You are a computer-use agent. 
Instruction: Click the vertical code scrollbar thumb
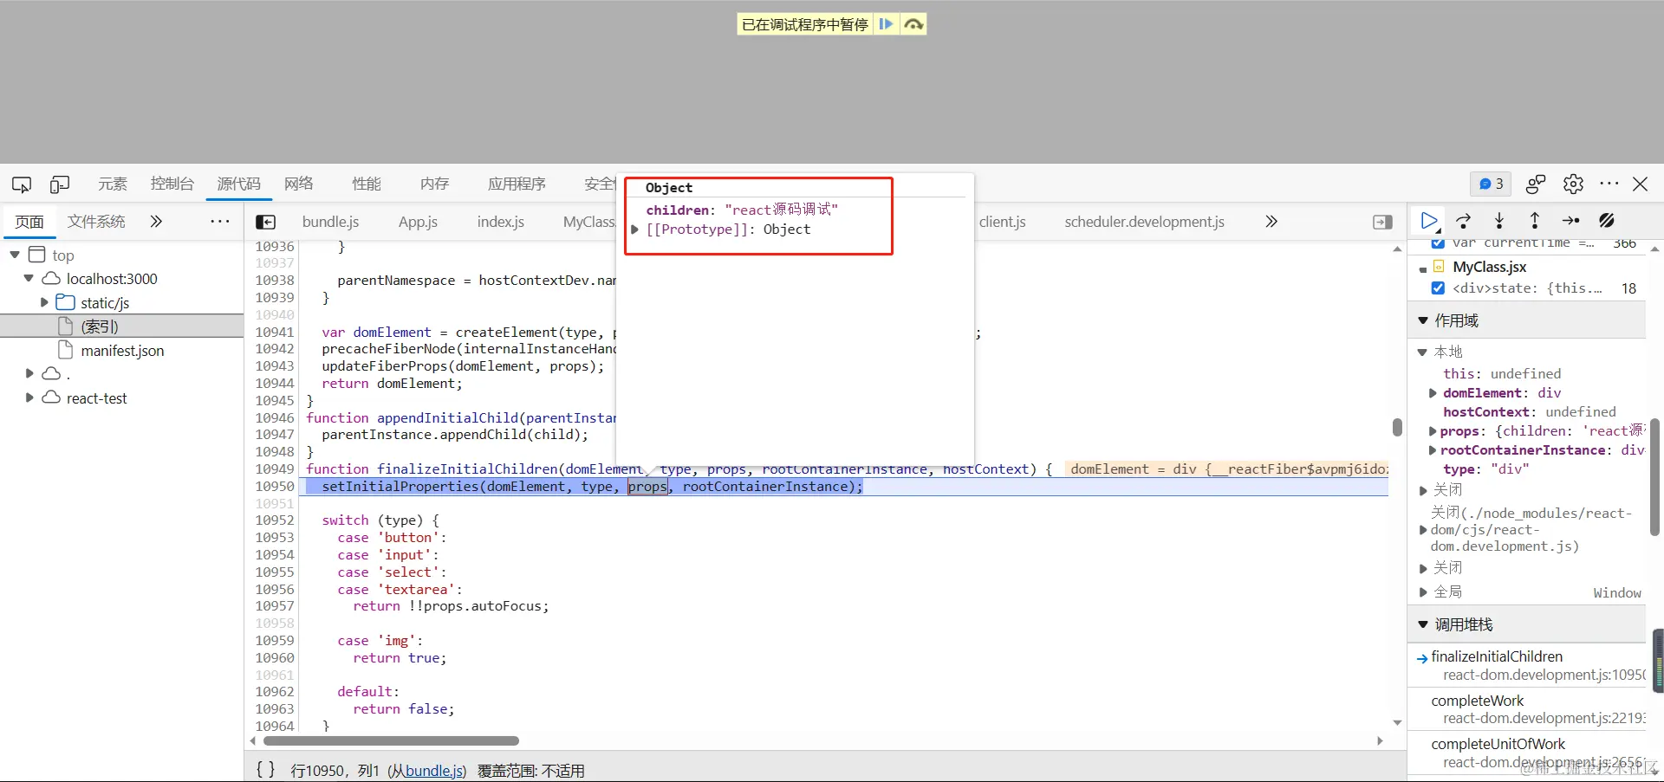pos(1397,428)
